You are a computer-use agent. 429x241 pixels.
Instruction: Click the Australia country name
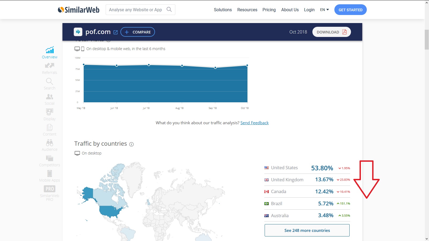coord(280,216)
